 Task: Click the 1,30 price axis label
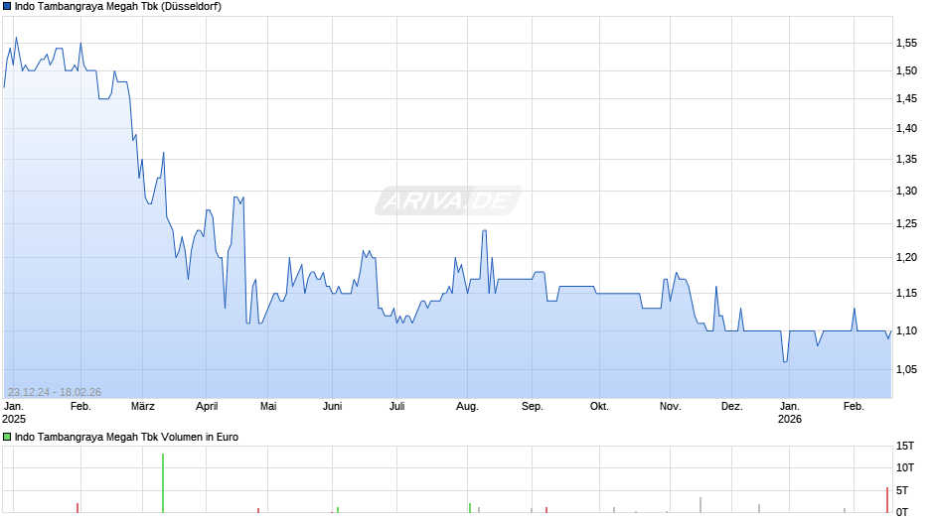[x=906, y=192]
